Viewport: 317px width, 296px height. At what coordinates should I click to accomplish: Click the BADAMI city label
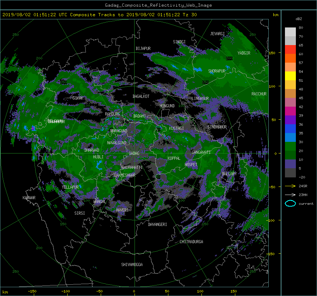point(139,116)
